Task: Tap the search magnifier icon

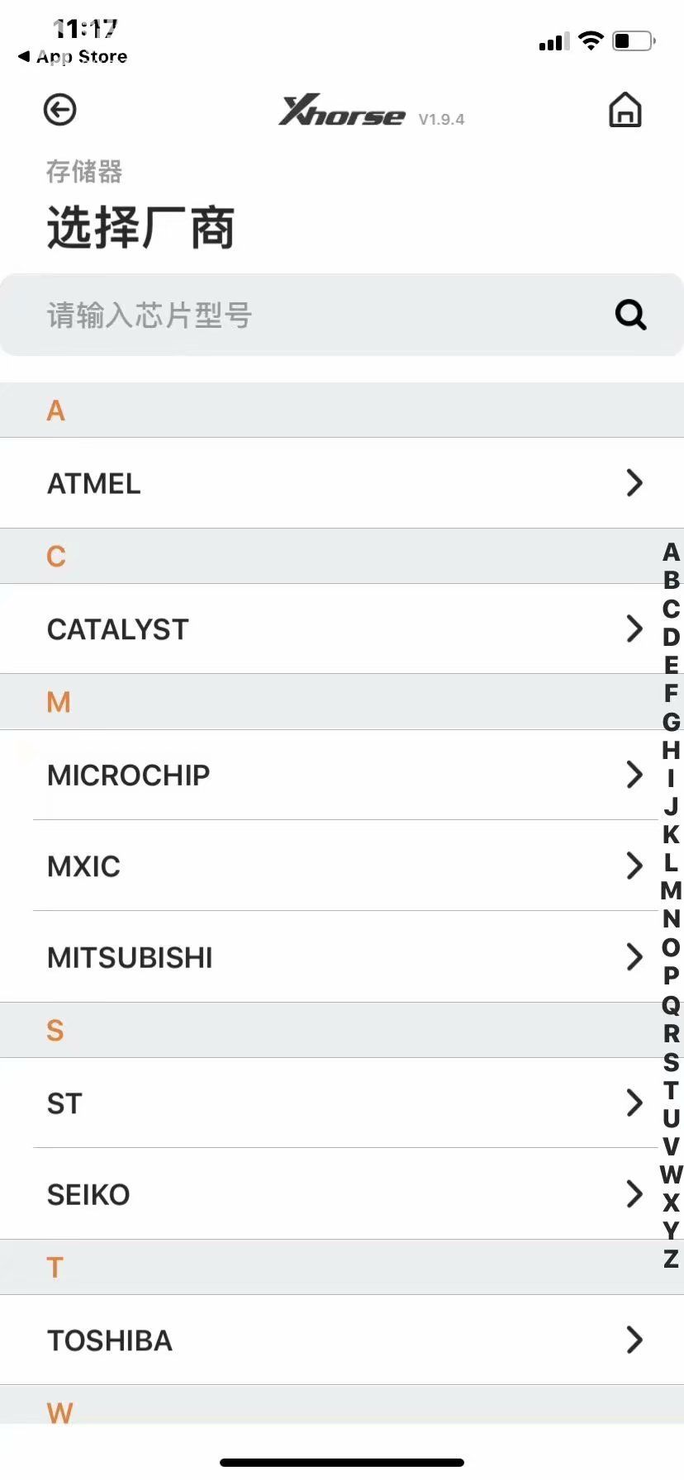Action: coord(631,315)
